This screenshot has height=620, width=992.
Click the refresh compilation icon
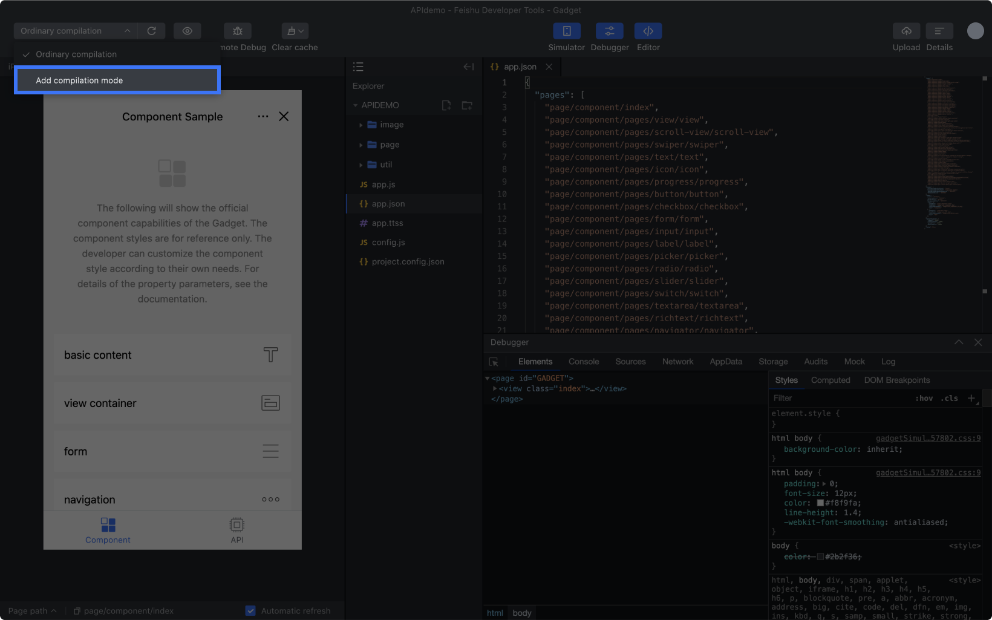152,31
